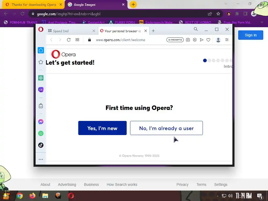The height and width of the screenshot is (201, 268).
Task: Launch ChatGPT from Opera sidebar
Action: tap(41, 78)
